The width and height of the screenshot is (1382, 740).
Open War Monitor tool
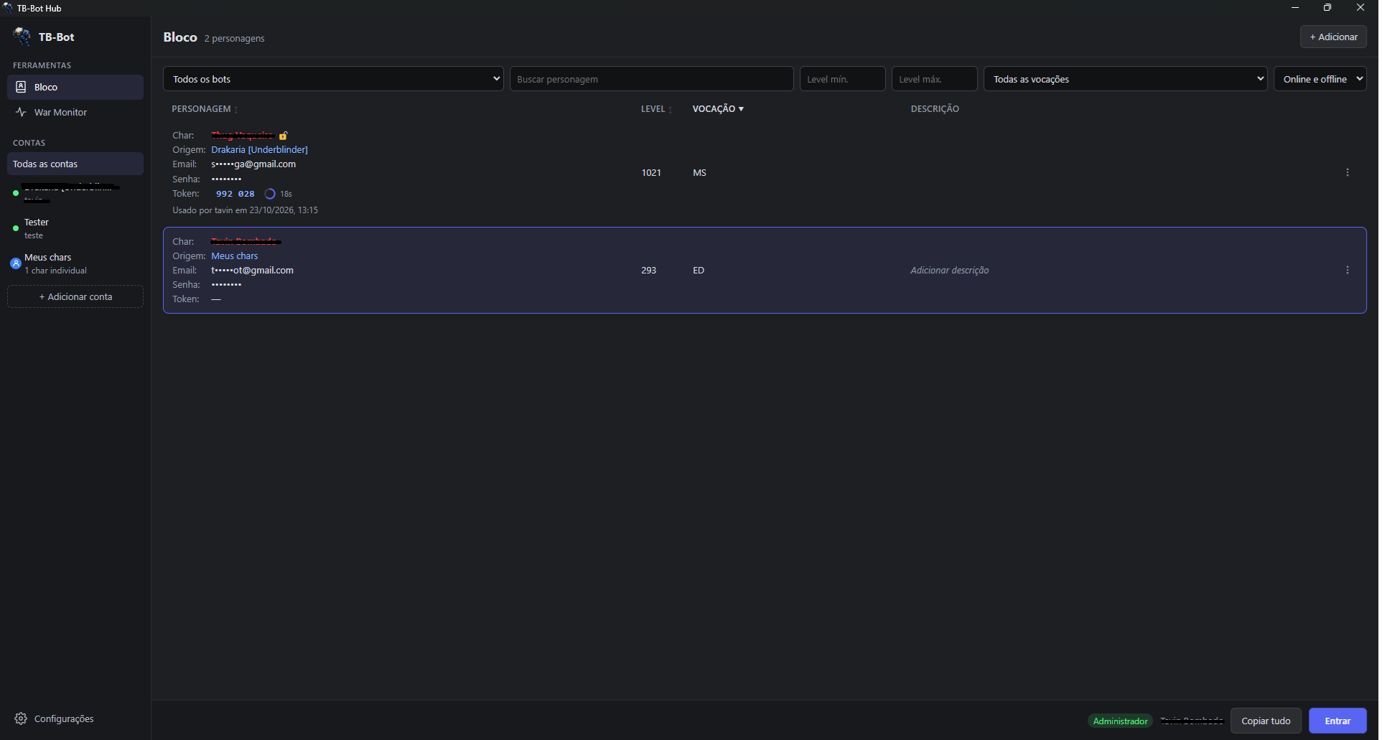[75, 112]
